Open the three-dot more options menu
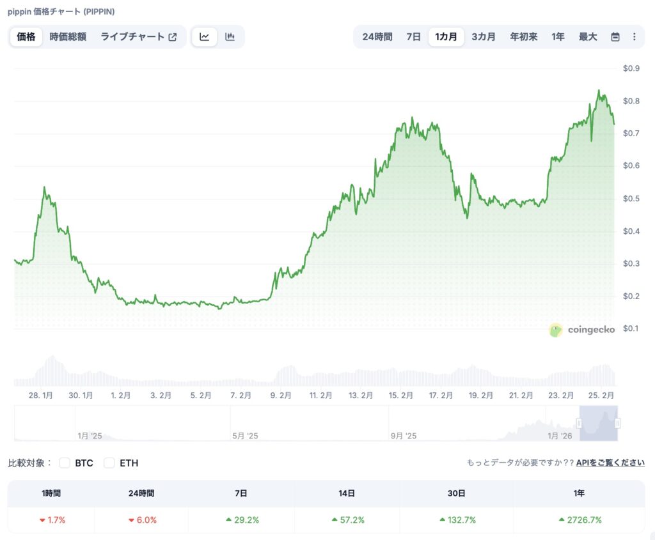The height and width of the screenshot is (540, 655). tap(634, 37)
